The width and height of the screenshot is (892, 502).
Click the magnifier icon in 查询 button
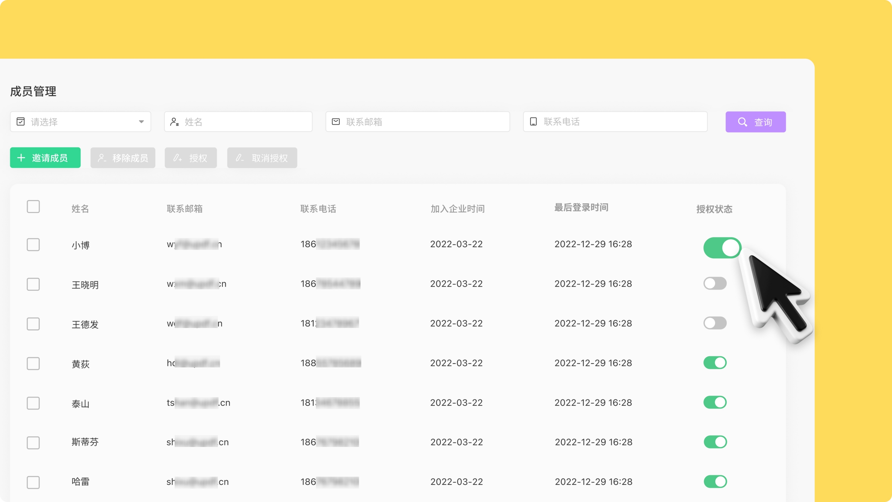click(x=743, y=122)
